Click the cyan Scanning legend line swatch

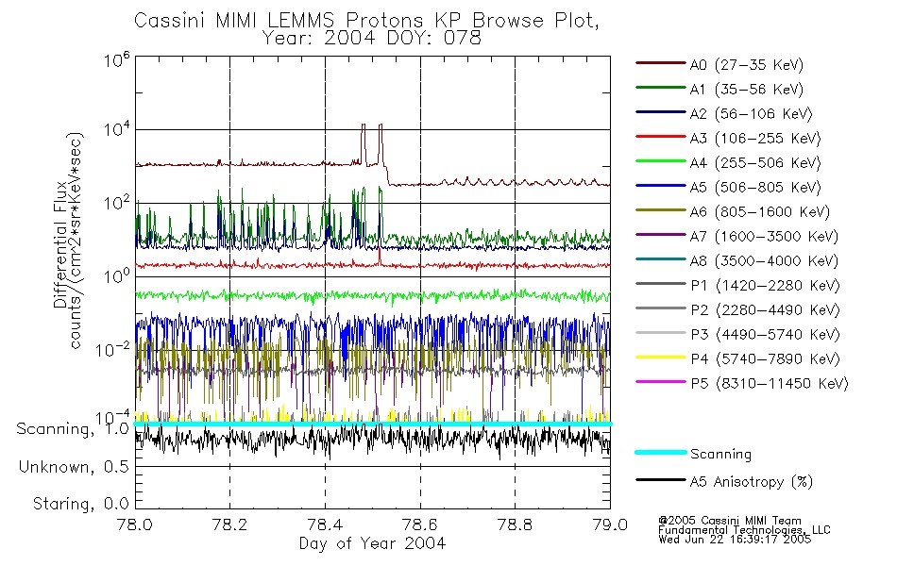[x=660, y=452]
